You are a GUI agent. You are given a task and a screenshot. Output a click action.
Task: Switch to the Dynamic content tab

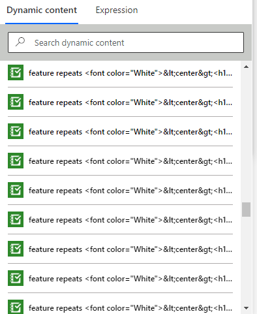coord(42,10)
